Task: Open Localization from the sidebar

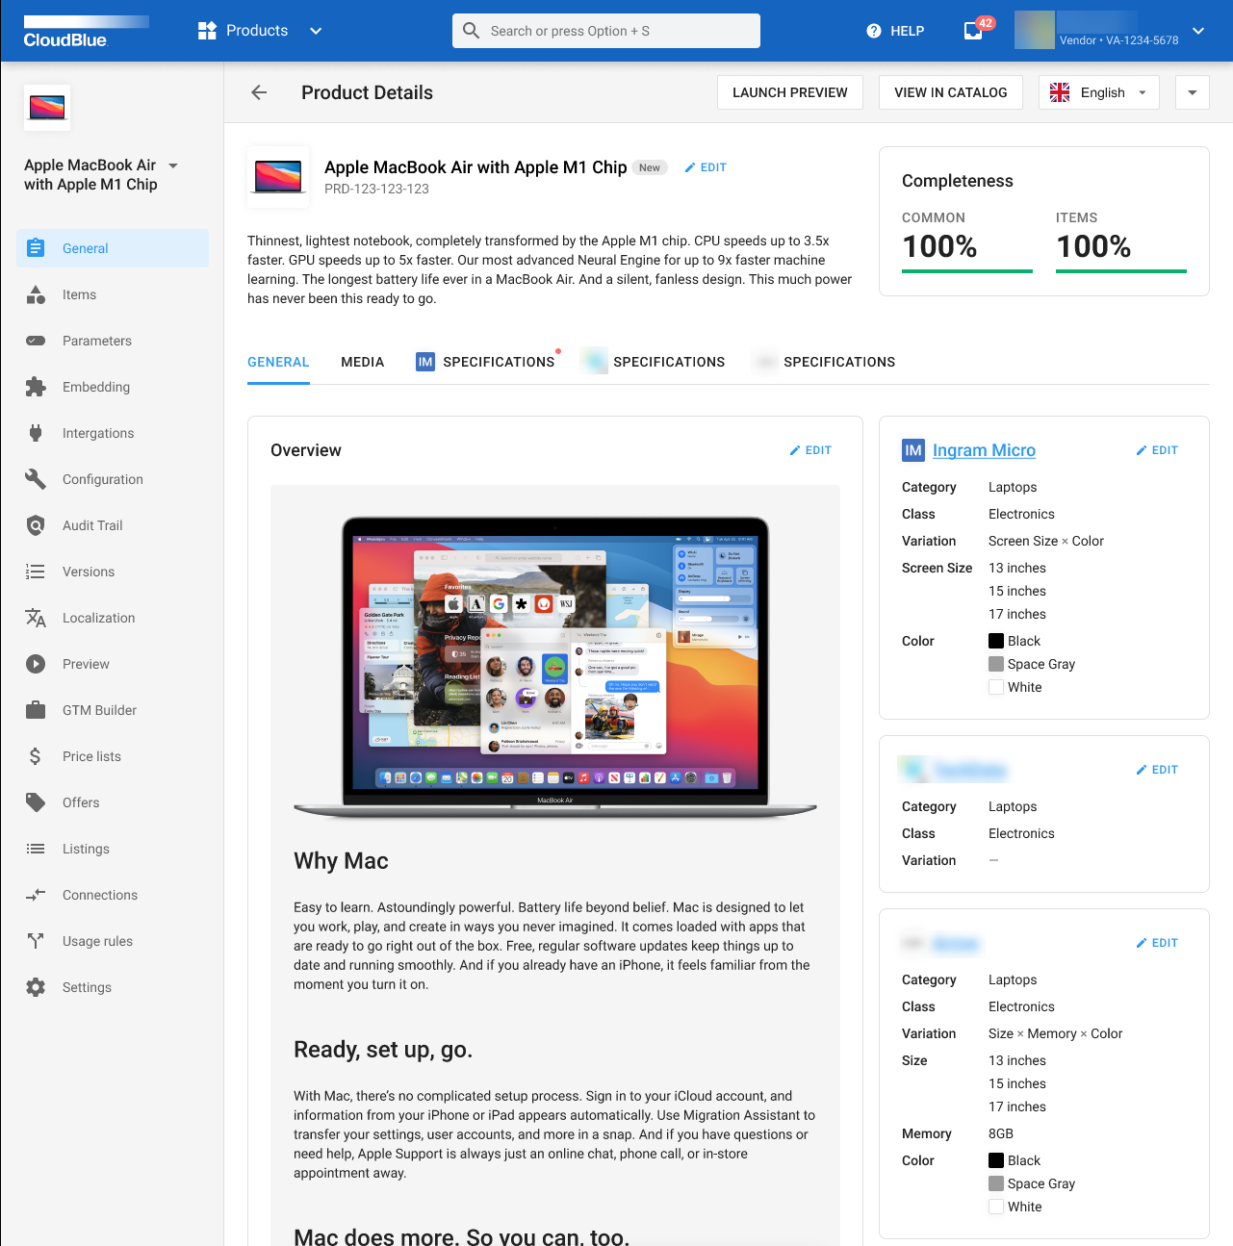Action: click(x=98, y=618)
